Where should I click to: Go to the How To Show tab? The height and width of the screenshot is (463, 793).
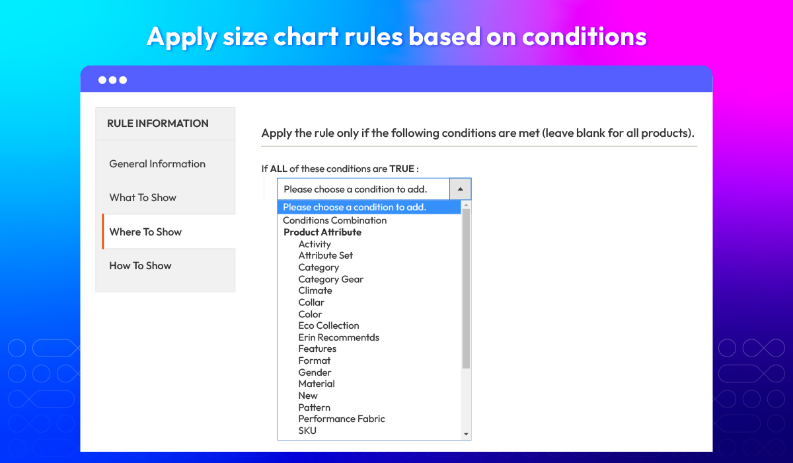pyautogui.click(x=140, y=266)
